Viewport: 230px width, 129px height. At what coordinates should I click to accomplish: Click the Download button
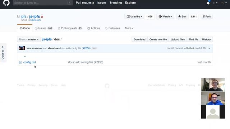[x=139, y=39]
